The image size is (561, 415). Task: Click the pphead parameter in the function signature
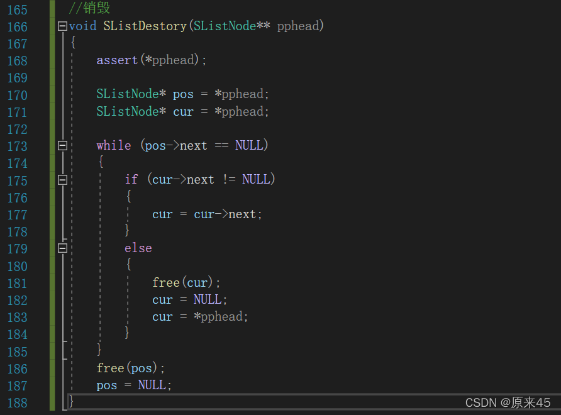[297, 26]
